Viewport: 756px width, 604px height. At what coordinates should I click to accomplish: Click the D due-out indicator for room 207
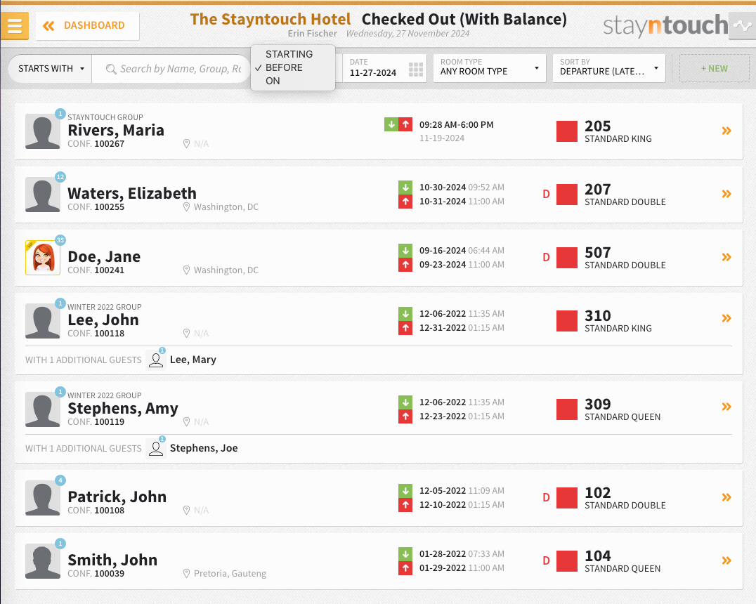point(546,195)
